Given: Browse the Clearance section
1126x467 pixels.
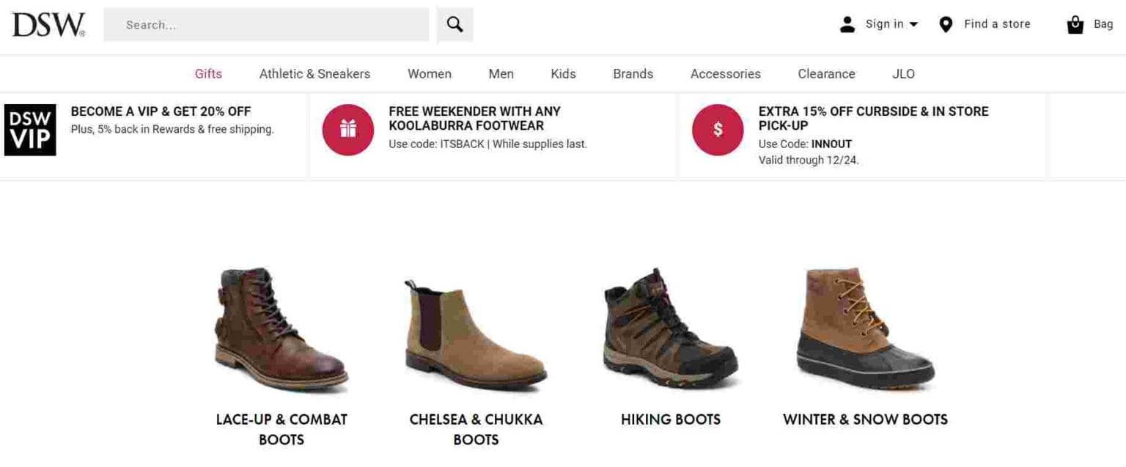Looking at the screenshot, I should pyautogui.click(x=825, y=73).
